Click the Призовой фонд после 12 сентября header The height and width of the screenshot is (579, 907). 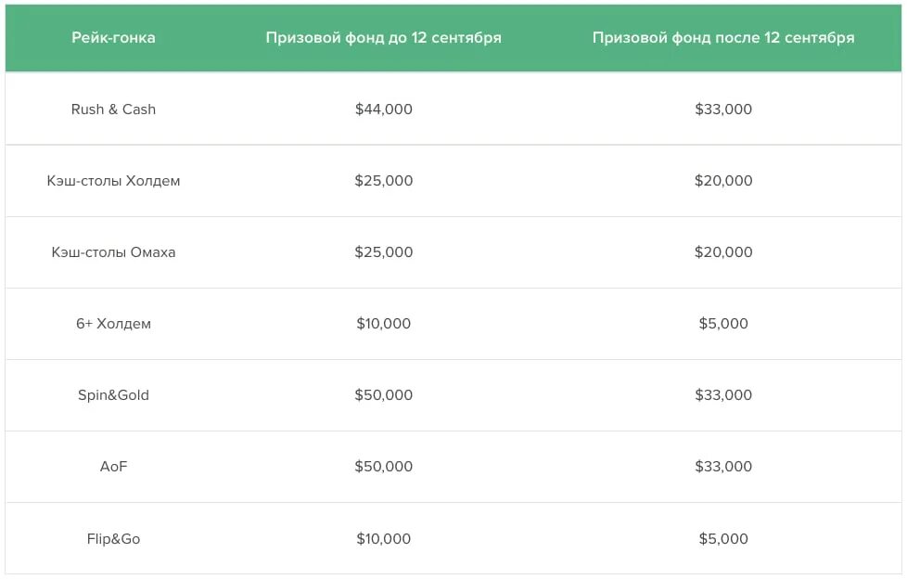(x=723, y=38)
